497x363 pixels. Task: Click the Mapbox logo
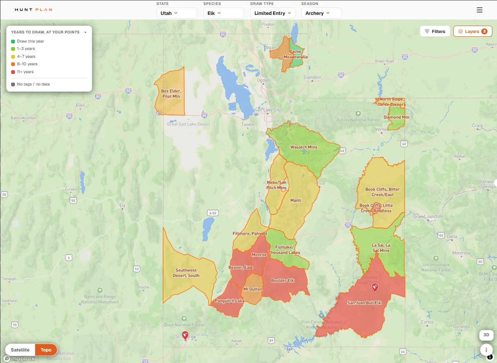pyautogui.click(x=19, y=359)
